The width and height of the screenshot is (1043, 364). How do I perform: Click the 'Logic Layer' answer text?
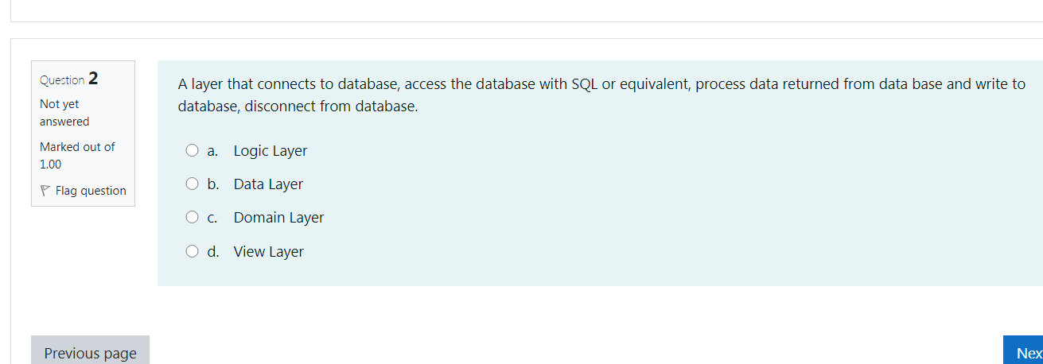coord(270,151)
